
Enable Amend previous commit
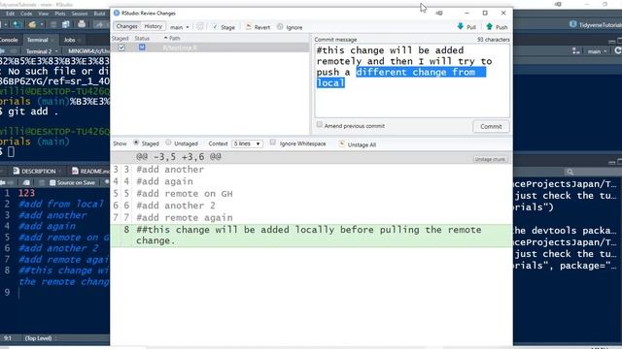pos(320,125)
